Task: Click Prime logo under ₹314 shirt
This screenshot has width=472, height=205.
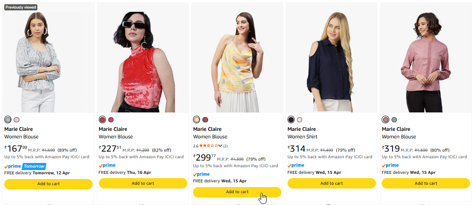Action: pyautogui.click(x=296, y=165)
